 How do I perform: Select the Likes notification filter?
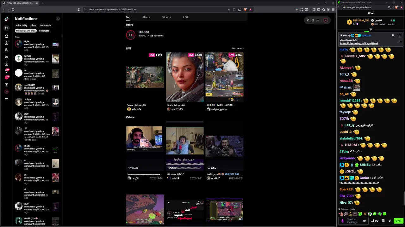pyautogui.click(x=34, y=25)
